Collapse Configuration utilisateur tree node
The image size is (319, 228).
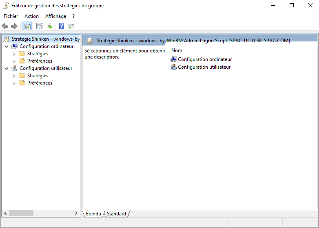tap(6, 68)
